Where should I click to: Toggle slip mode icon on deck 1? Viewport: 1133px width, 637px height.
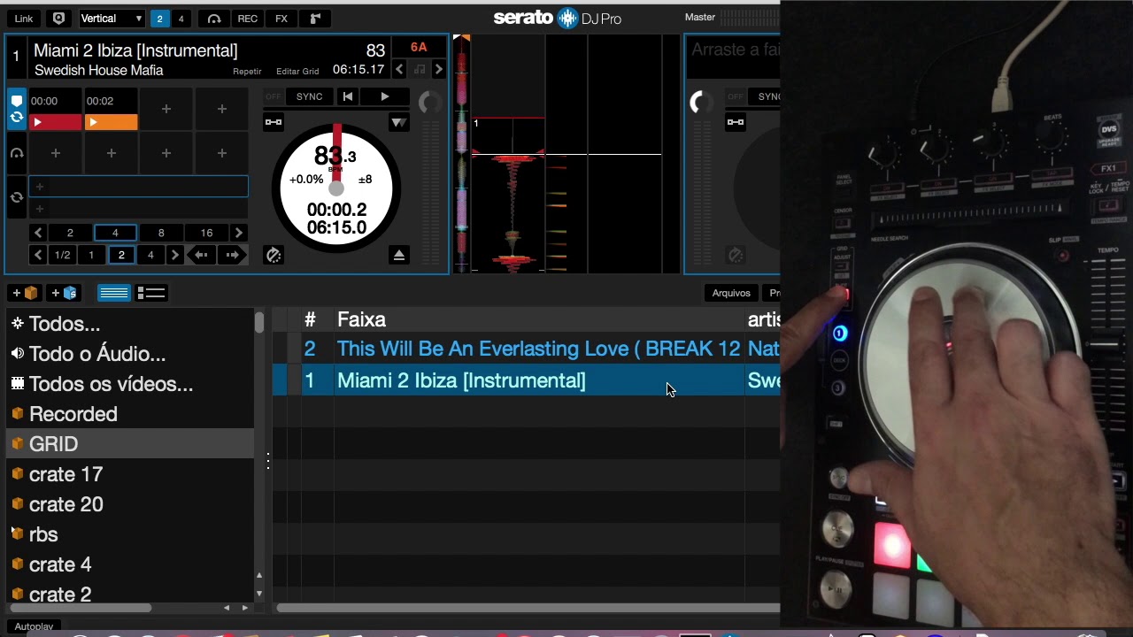pos(274,255)
